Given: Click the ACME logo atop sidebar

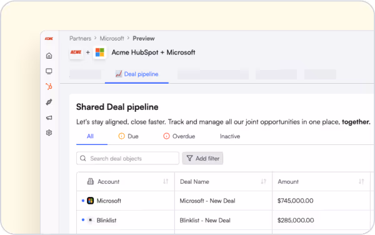Looking at the screenshot, I should coord(49,39).
